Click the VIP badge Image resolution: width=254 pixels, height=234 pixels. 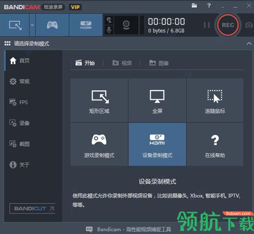coord(75,7)
